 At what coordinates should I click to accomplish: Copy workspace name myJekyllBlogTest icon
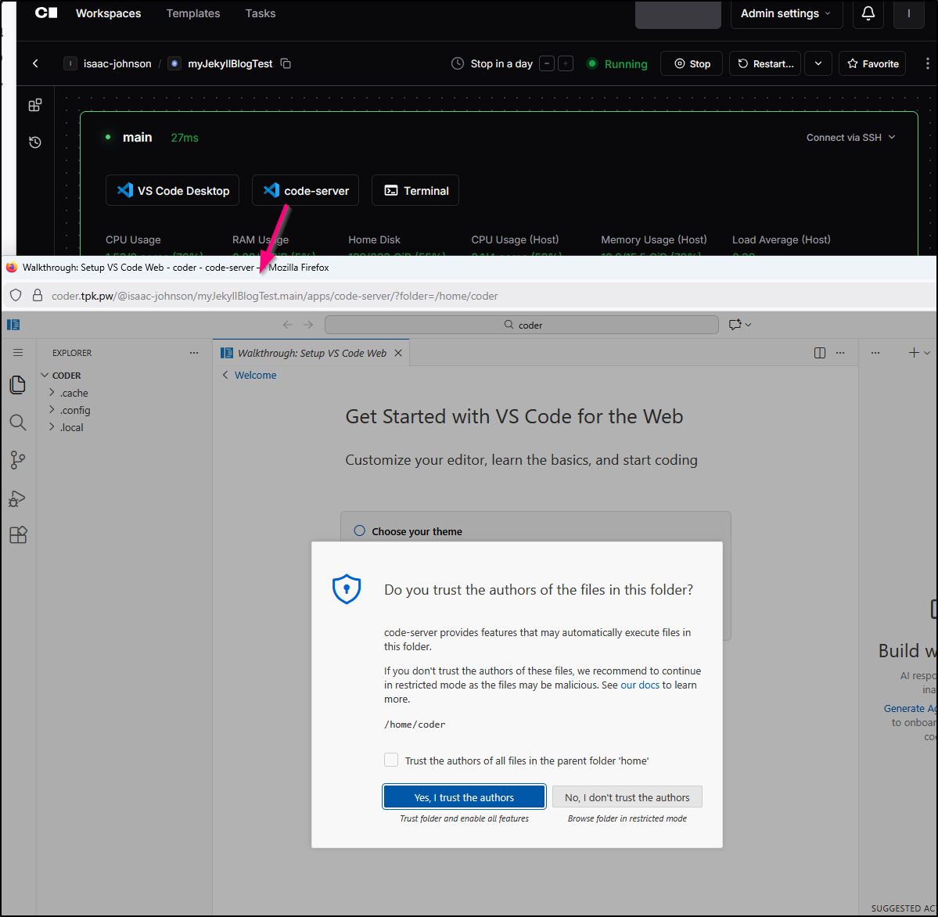coord(286,63)
